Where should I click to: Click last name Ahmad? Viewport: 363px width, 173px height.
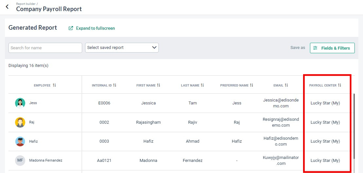tap(192, 141)
